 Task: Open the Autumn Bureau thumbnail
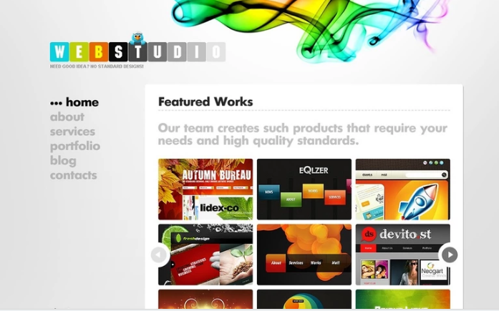point(205,189)
